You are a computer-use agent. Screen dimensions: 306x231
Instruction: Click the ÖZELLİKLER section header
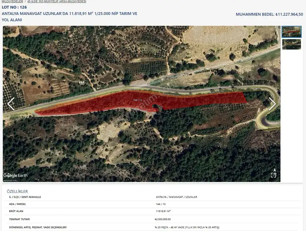18,191
